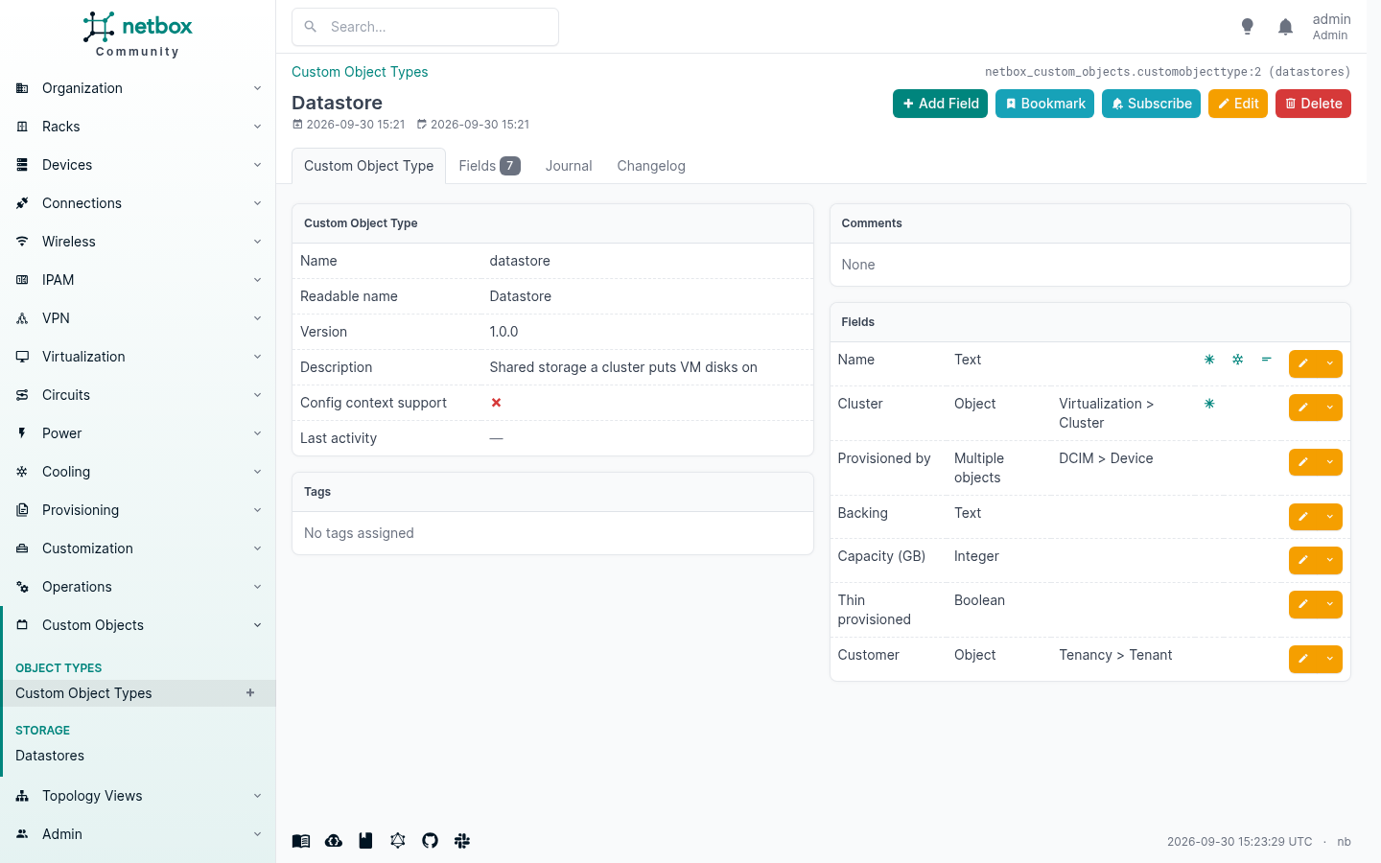Viewport: 1381px width, 863px height.
Task: Collapse the Custom Objects sidebar menu
Action: click(138, 625)
